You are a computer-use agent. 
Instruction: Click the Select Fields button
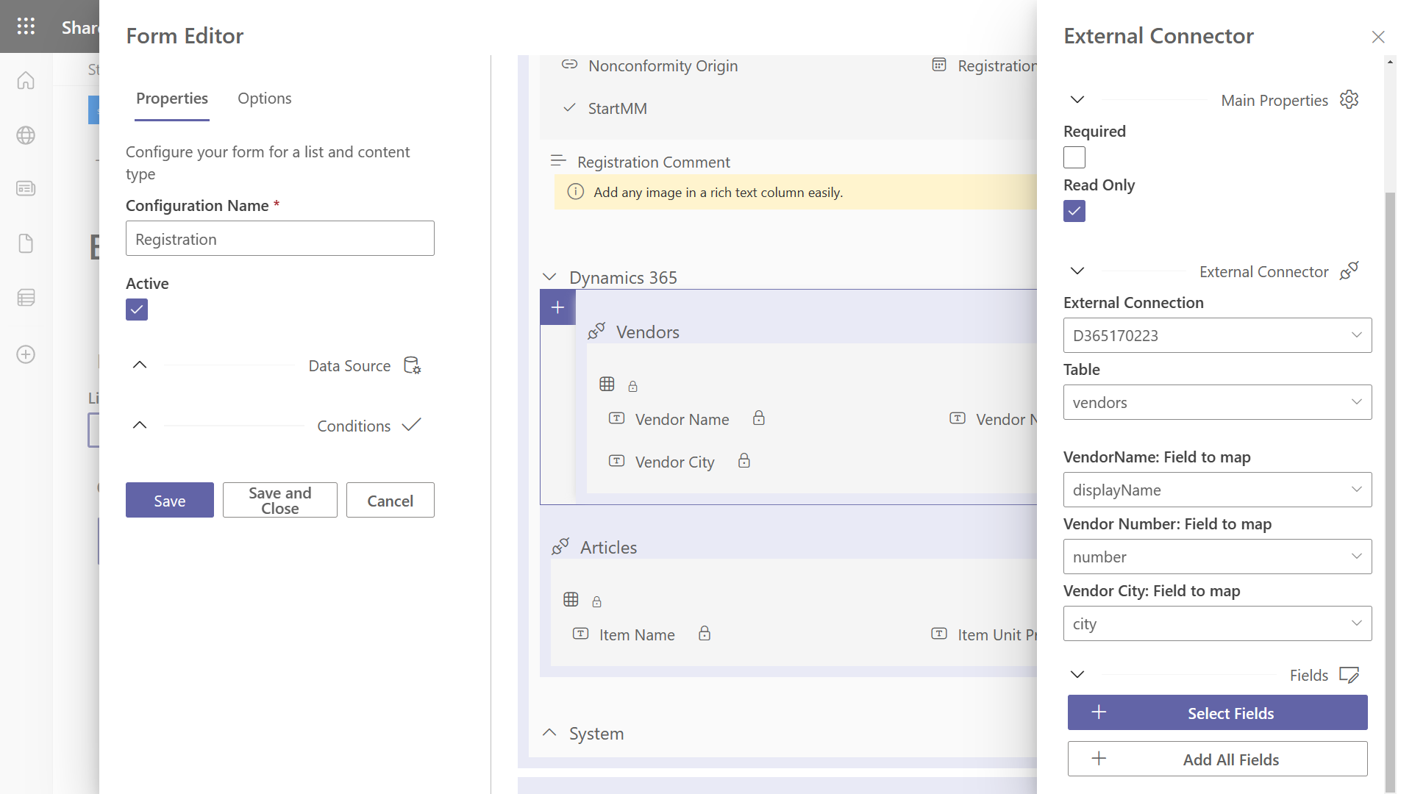pyautogui.click(x=1217, y=712)
